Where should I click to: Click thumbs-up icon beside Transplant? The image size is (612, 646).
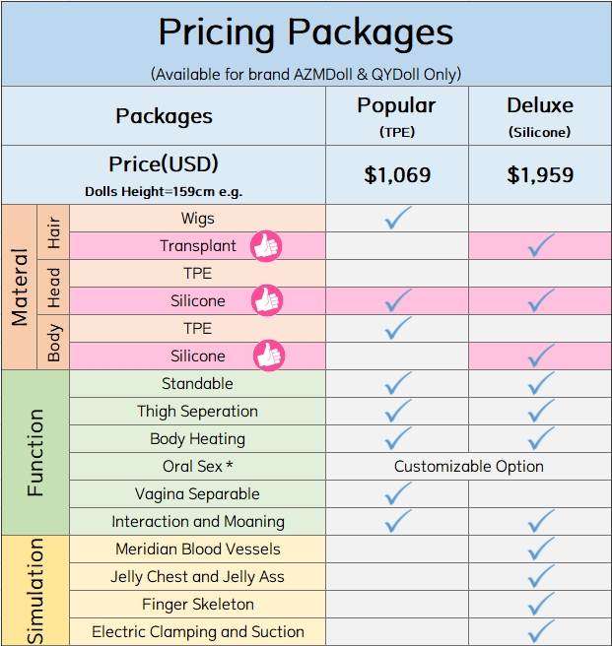point(266,246)
